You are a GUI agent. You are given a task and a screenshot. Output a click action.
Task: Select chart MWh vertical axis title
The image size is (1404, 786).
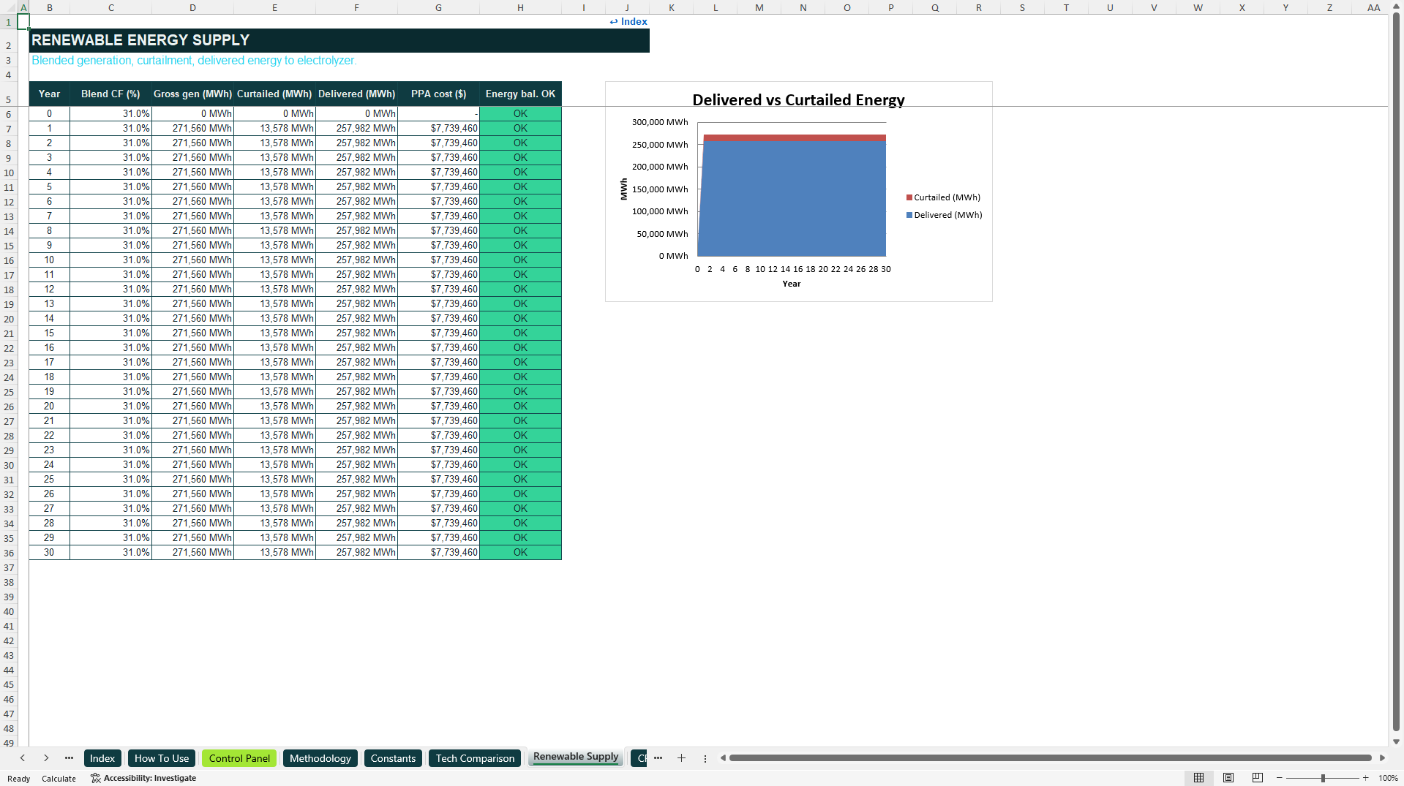pyautogui.click(x=624, y=189)
